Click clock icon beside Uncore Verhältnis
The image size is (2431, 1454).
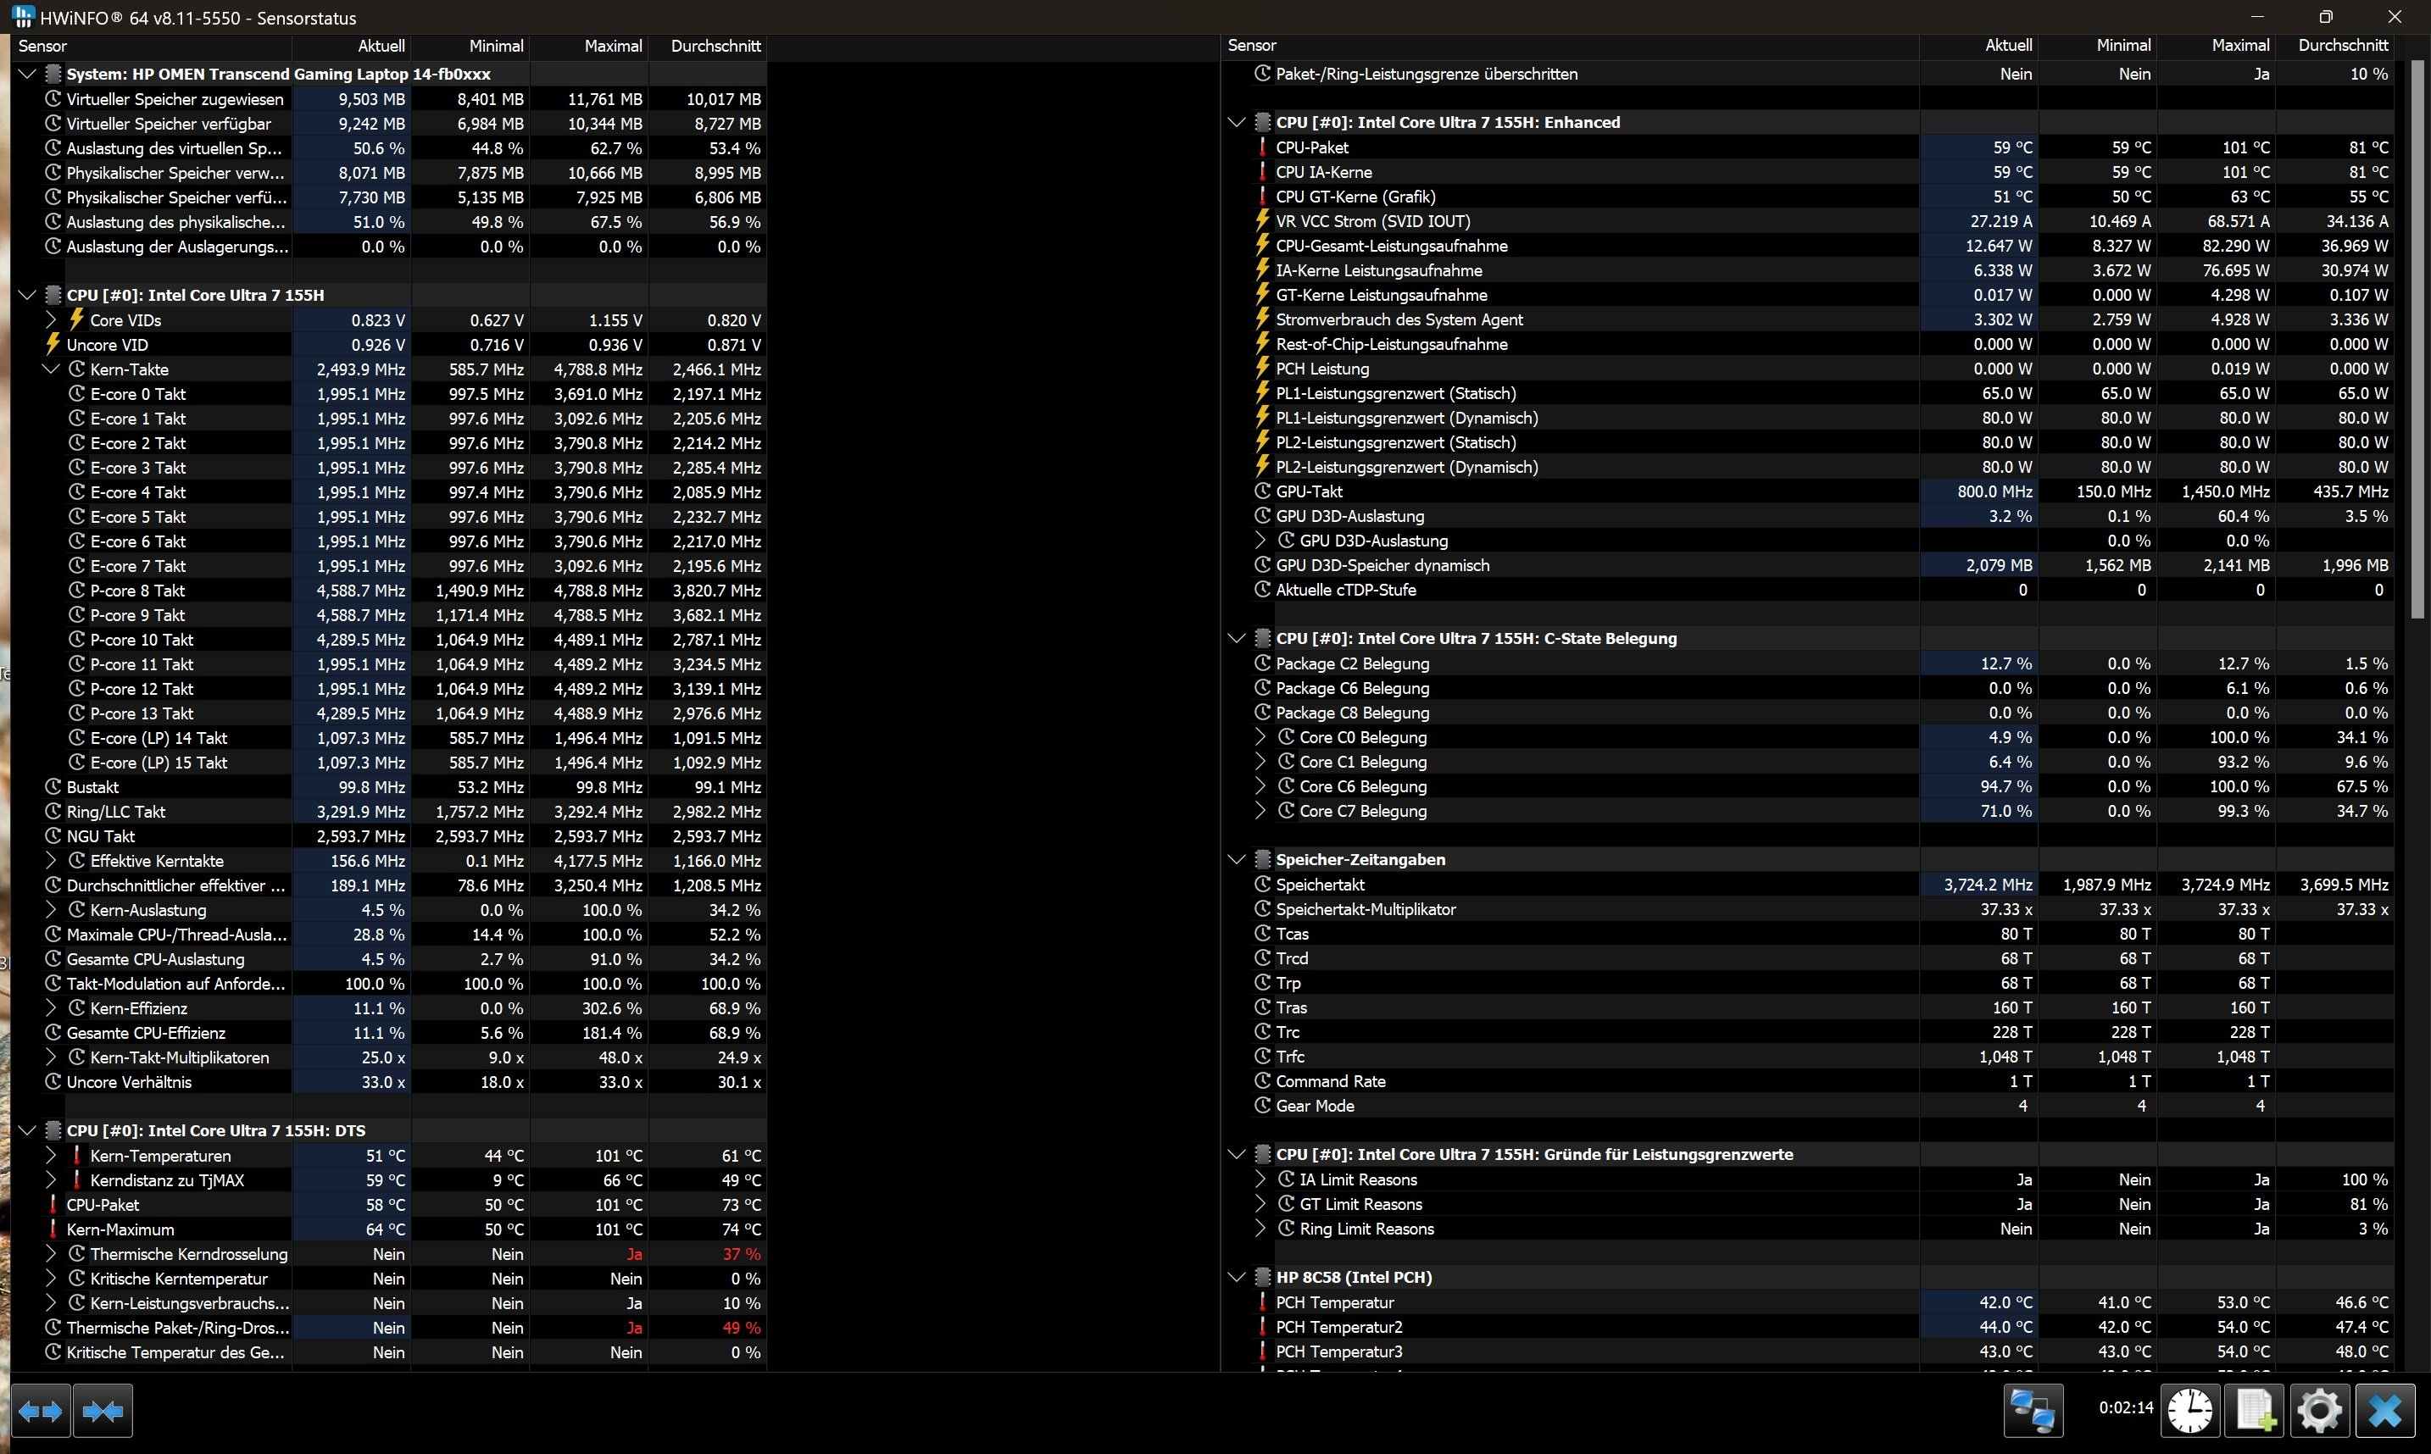click(53, 1082)
